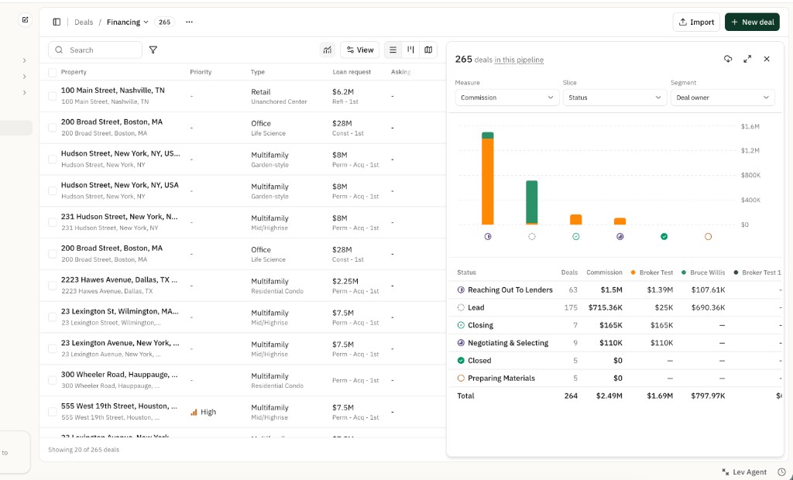Toggle the analytics chart icon

pyautogui.click(x=328, y=50)
